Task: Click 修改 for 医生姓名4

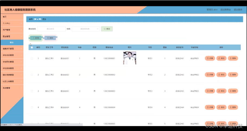Action: [x=221, y=107]
